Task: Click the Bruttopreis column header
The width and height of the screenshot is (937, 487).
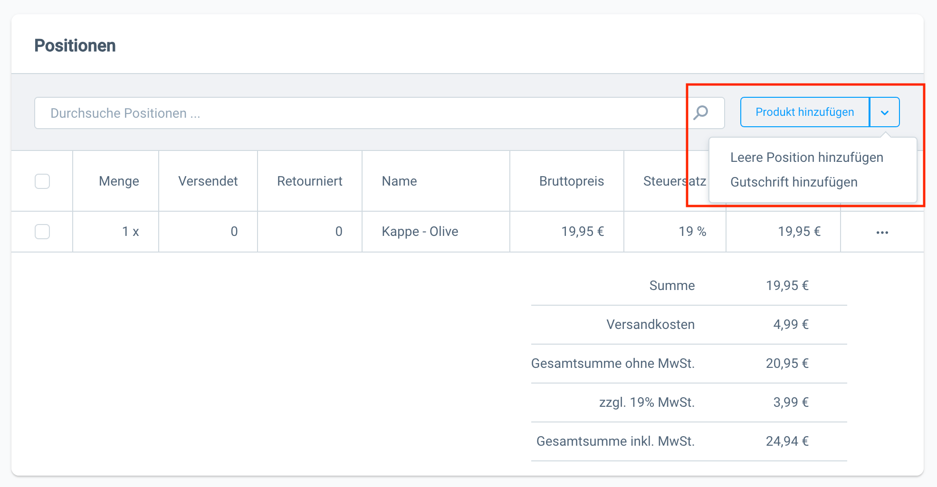Action: (572, 181)
